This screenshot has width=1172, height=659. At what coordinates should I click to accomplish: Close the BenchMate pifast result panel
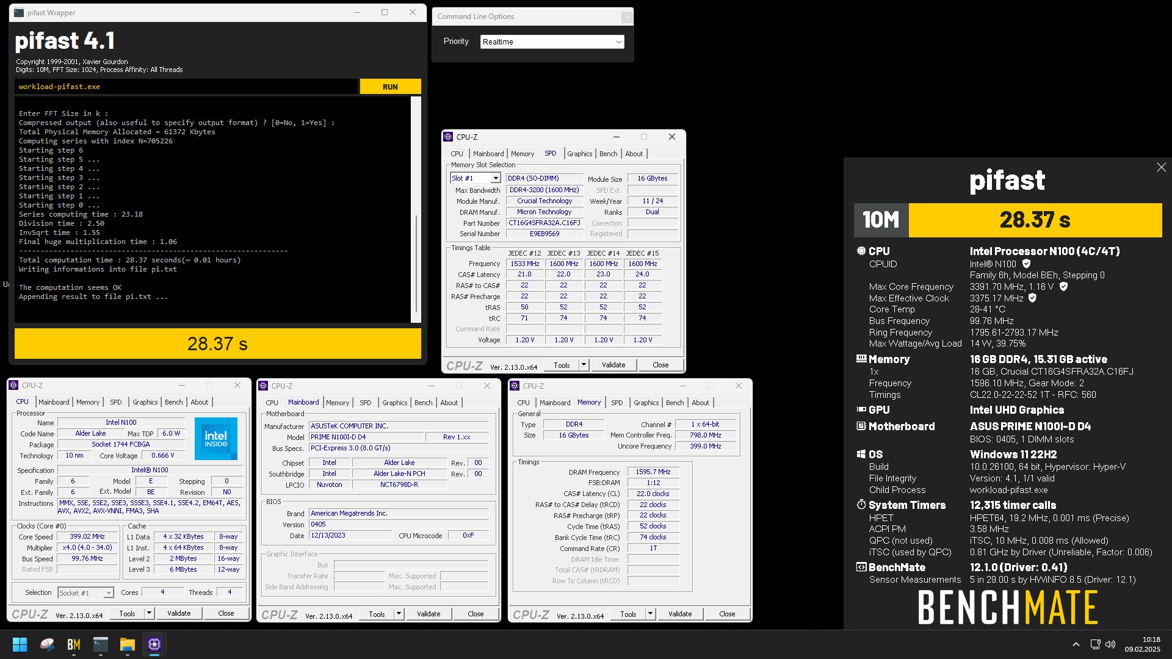point(1161,167)
